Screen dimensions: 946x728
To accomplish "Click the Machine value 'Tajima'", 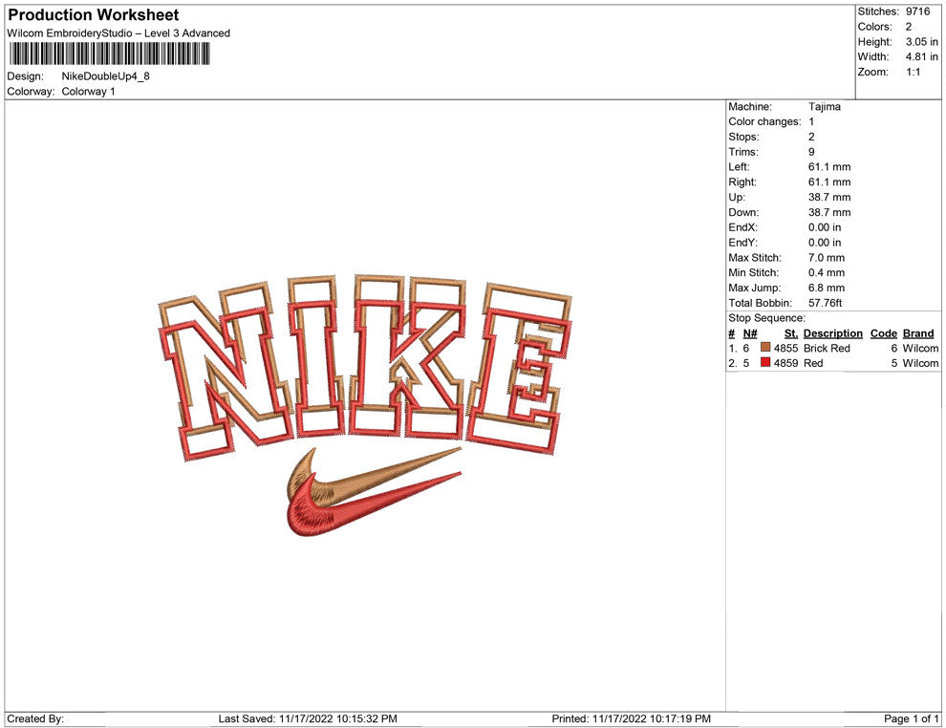I will (824, 106).
